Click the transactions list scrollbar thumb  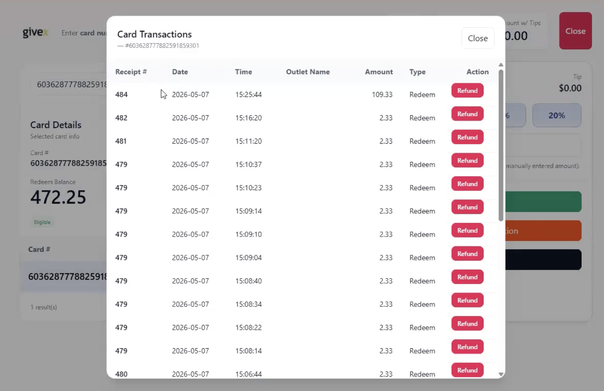501,145
